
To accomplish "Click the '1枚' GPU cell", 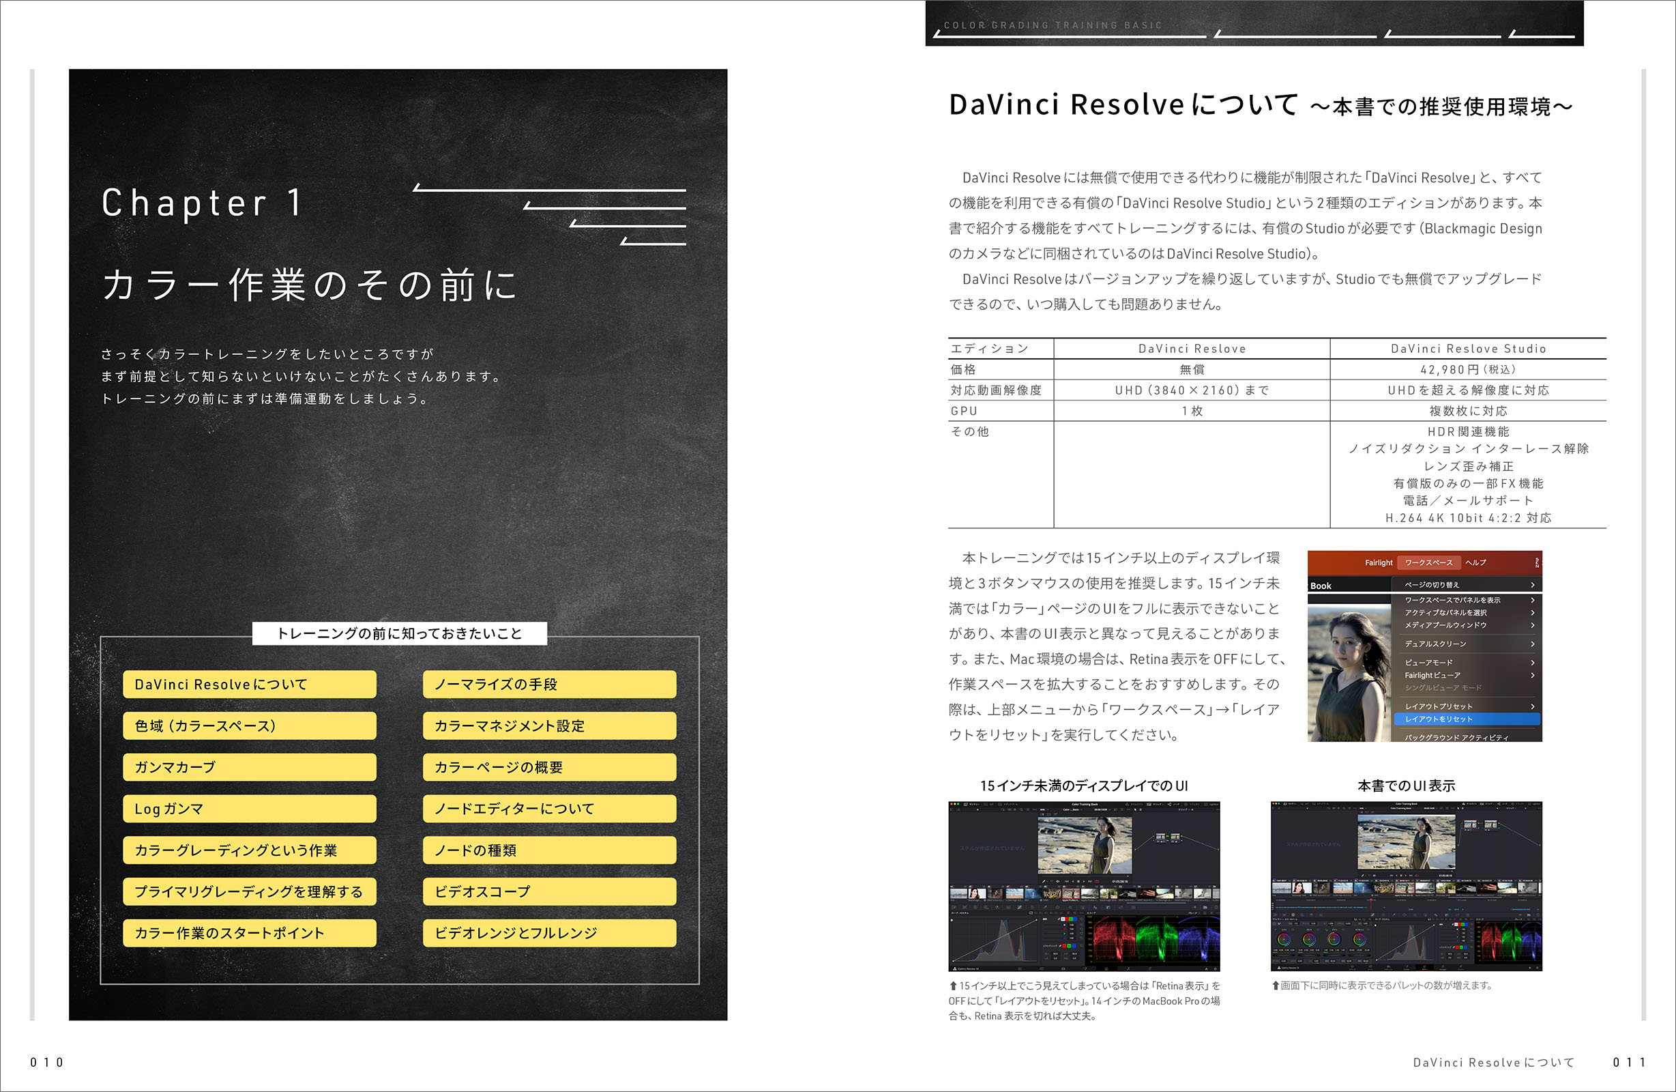I will 1192,411.
